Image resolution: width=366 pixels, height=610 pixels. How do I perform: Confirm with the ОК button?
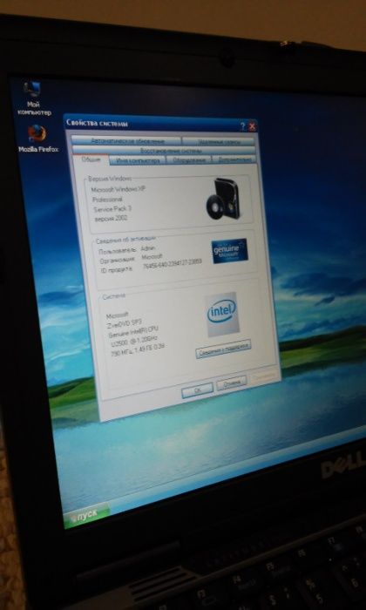tap(198, 390)
